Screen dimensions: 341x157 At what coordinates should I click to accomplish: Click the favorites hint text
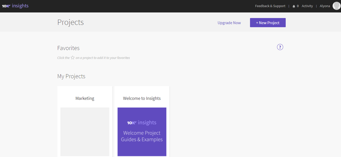tap(94, 58)
